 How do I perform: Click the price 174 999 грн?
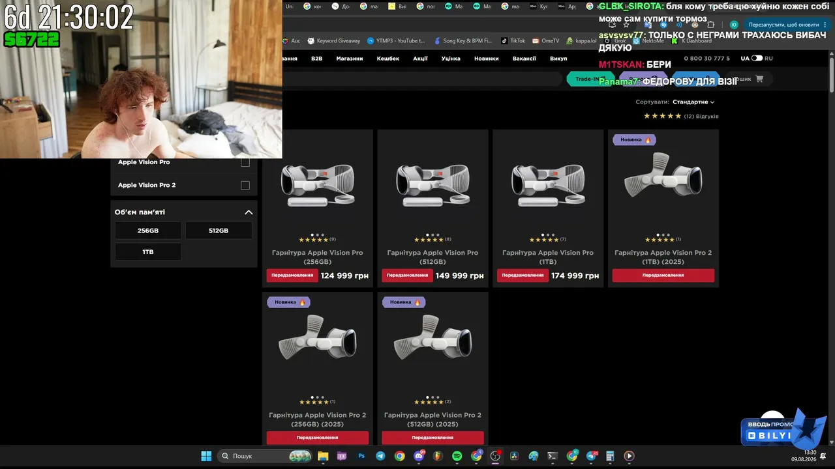[x=575, y=276]
